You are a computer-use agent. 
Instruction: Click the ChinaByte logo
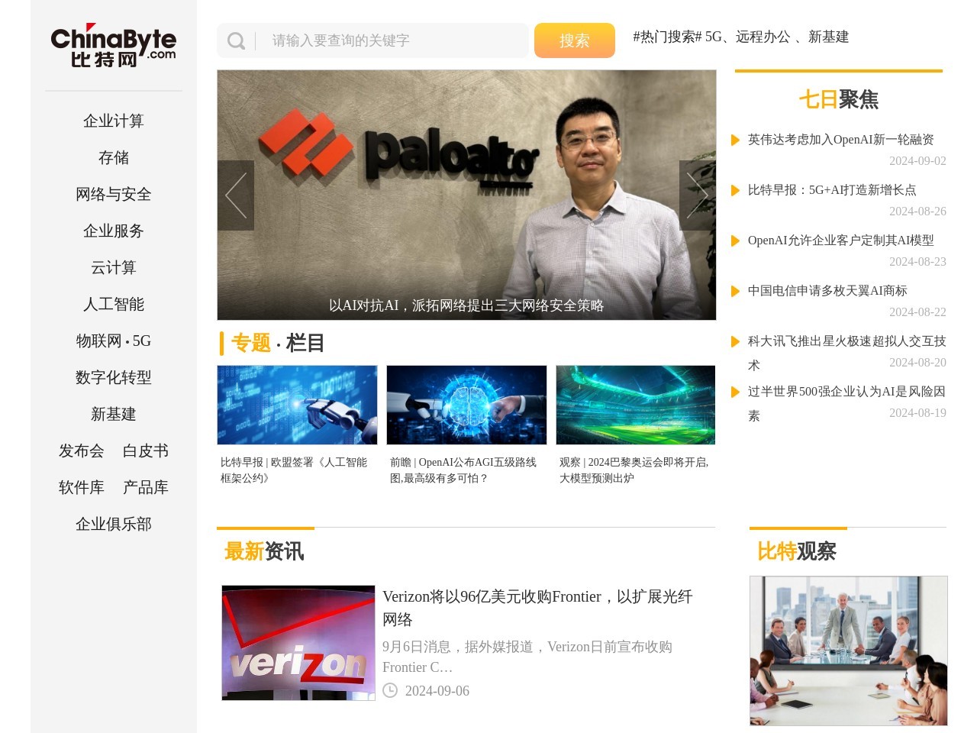tap(113, 46)
